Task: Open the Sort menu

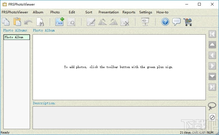Action: point(89,12)
